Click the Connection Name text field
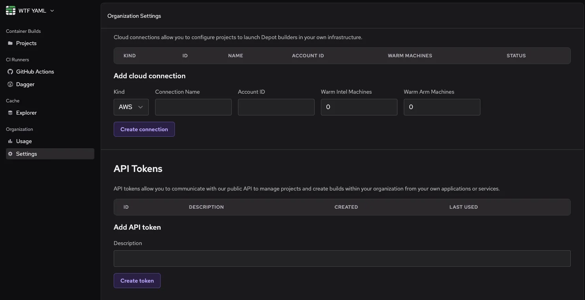 pyautogui.click(x=193, y=107)
